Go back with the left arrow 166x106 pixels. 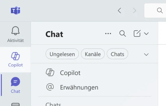[x=119, y=10]
